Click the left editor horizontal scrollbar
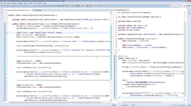Screen dimensions: 191x107 pos(56,102)
